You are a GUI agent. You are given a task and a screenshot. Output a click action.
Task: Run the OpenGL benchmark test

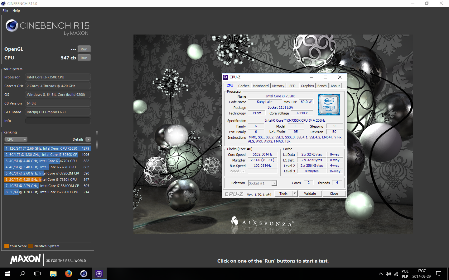(x=84, y=49)
